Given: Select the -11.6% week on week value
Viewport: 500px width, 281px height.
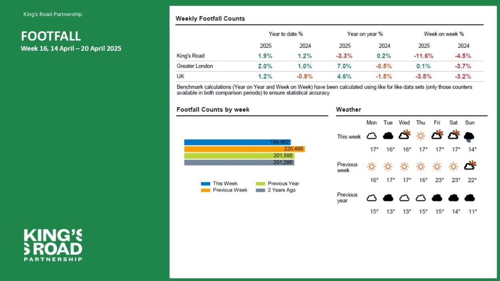Looking at the screenshot, I should 424,56.
